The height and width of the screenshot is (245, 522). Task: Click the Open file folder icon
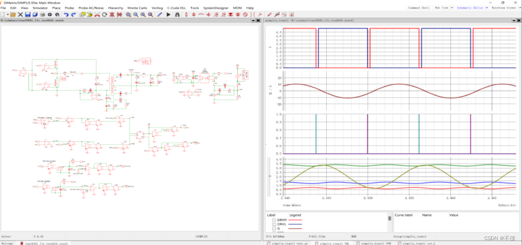(x=13, y=14)
